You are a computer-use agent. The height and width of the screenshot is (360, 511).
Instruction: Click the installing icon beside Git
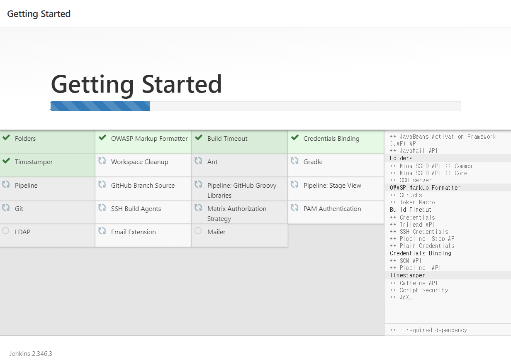(x=6, y=208)
